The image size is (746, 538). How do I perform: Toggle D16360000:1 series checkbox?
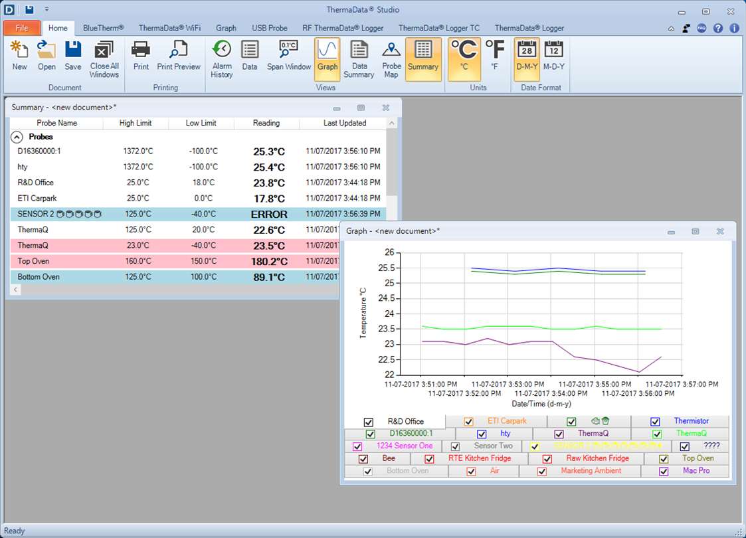click(370, 434)
